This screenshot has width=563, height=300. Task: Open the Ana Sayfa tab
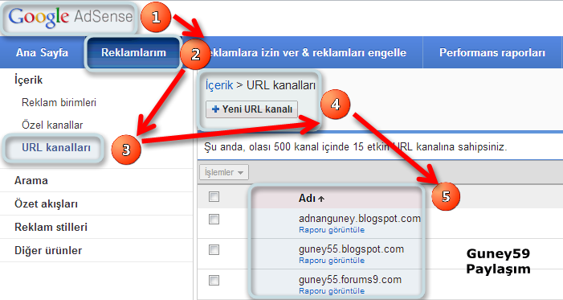42,52
